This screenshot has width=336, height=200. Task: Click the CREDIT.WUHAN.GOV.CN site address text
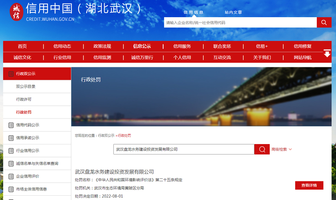(x=50, y=19)
